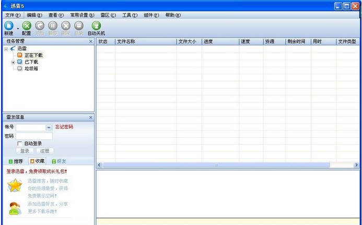Viewport: 362px width, 225px height.
Task: Click the 删除 (Delete) toolbar icon
Action: coord(66,26)
